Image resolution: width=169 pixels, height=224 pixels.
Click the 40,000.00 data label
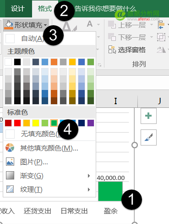click(111, 178)
